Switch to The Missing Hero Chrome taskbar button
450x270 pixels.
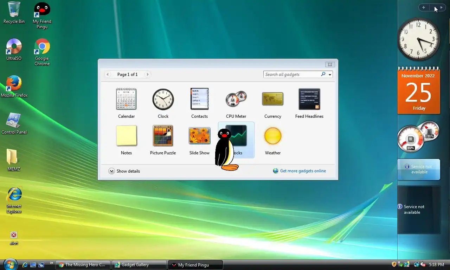coord(83,265)
